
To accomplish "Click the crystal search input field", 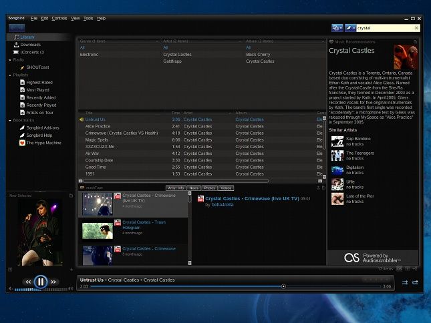I will point(385,28).
